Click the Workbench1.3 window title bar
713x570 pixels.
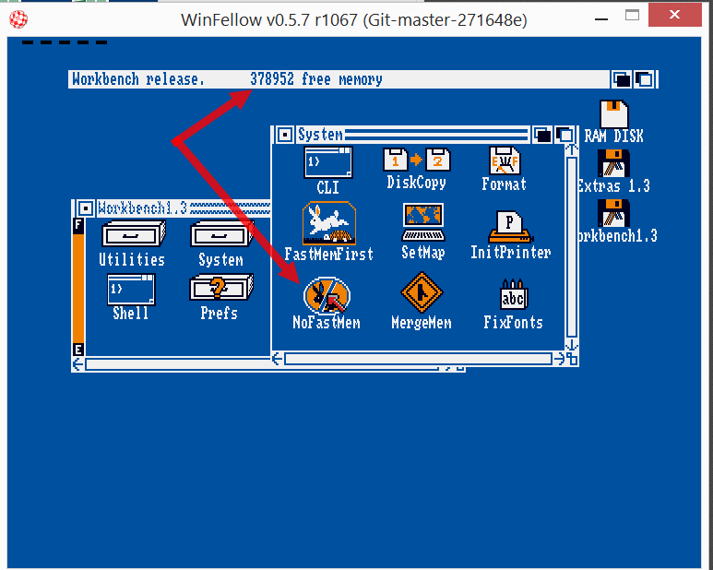(x=184, y=208)
